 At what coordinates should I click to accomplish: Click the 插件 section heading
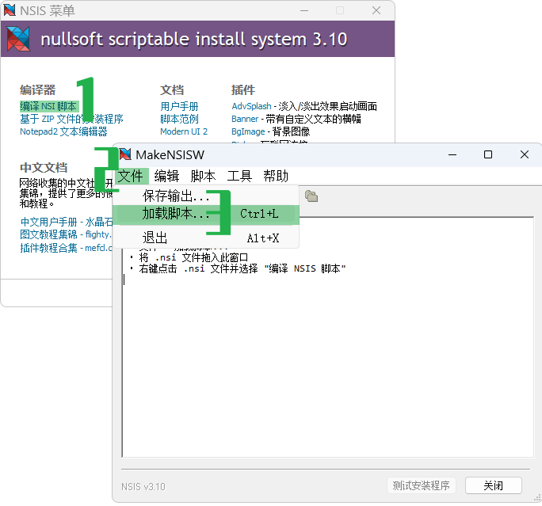point(243,89)
